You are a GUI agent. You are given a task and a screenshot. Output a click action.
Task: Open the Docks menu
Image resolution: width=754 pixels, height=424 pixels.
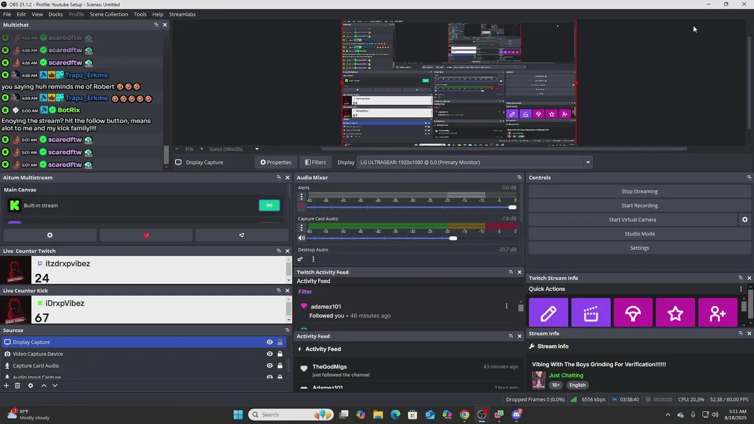click(x=55, y=14)
